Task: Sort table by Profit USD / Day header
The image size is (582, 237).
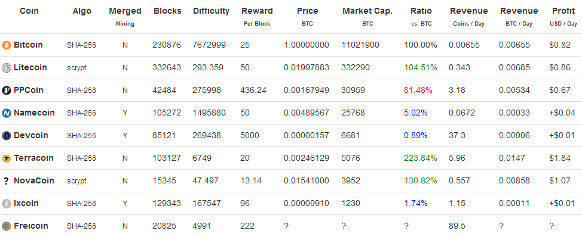Action: [563, 17]
